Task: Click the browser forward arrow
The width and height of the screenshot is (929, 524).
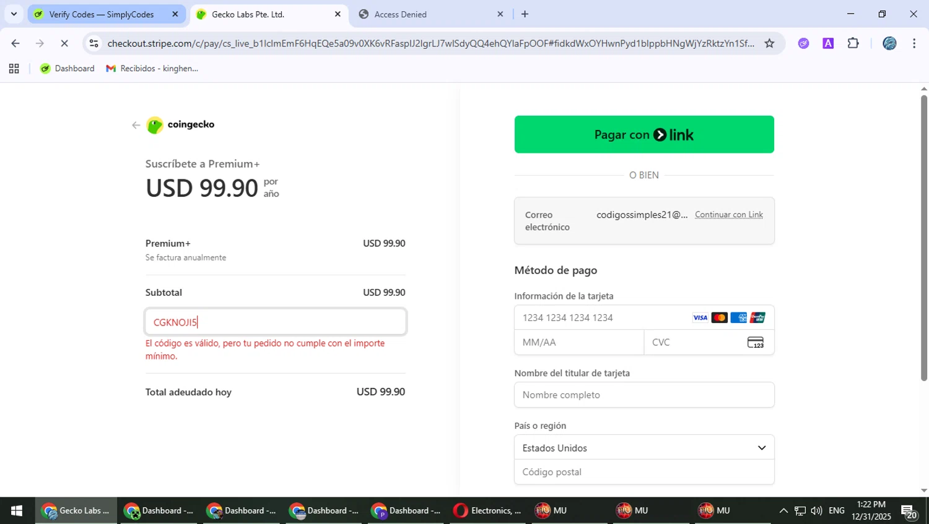Action: 40,43
